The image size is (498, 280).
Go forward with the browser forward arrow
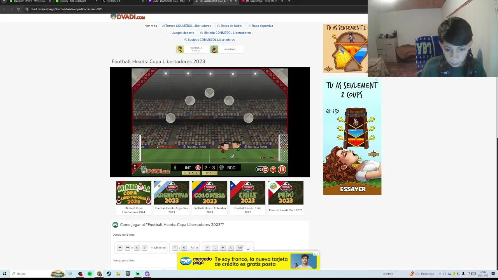click(x=11, y=9)
